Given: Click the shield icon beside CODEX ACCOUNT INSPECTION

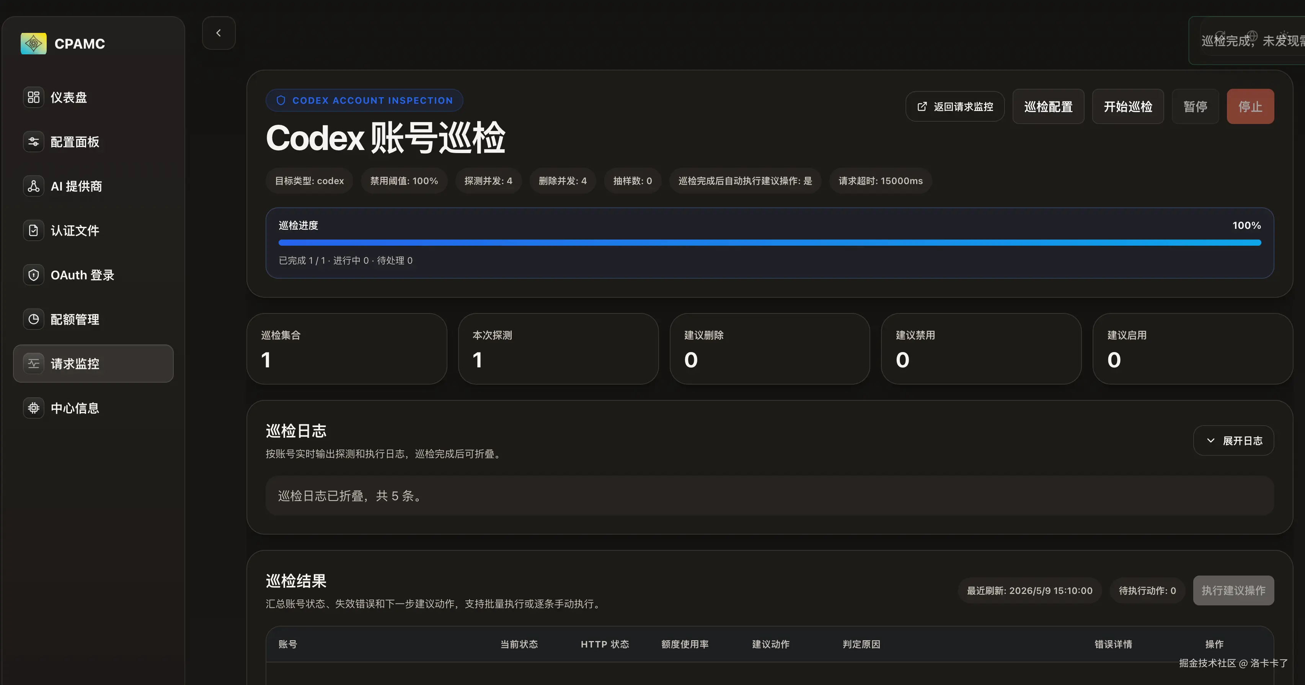Looking at the screenshot, I should [281, 100].
